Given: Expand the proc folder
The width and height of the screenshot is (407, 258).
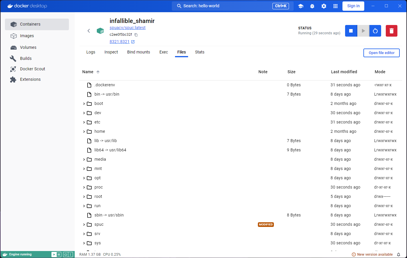Looking at the screenshot, I should (84, 187).
